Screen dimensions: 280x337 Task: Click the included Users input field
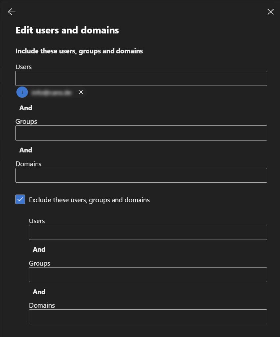141,78
